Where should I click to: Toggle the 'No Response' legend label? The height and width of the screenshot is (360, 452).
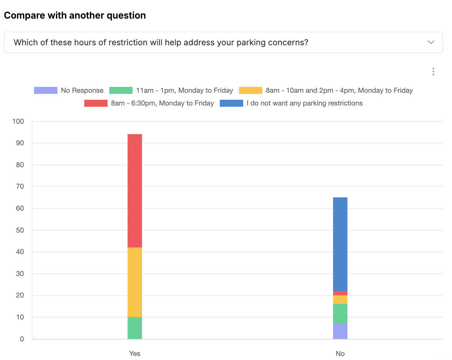[82, 91]
